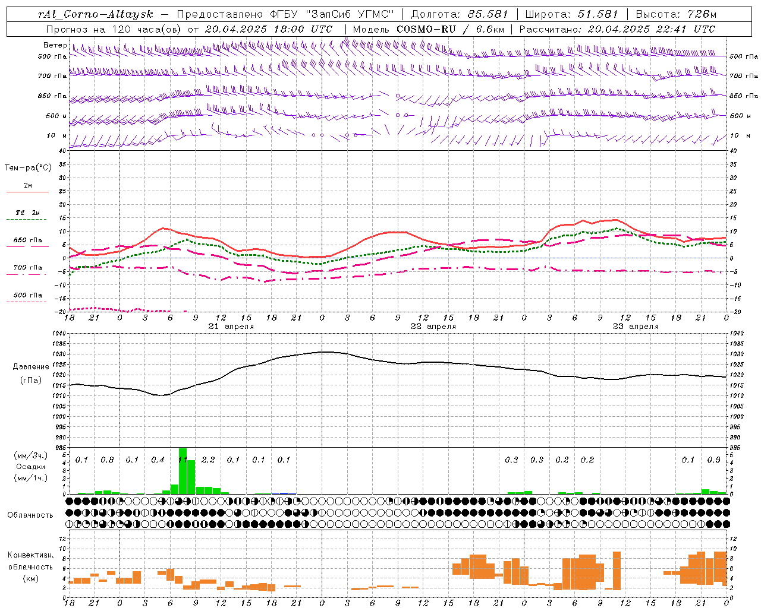761x608 pixels.
Task: Click the station title rAl_Gorno-Altaysk
Action: (x=95, y=14)
